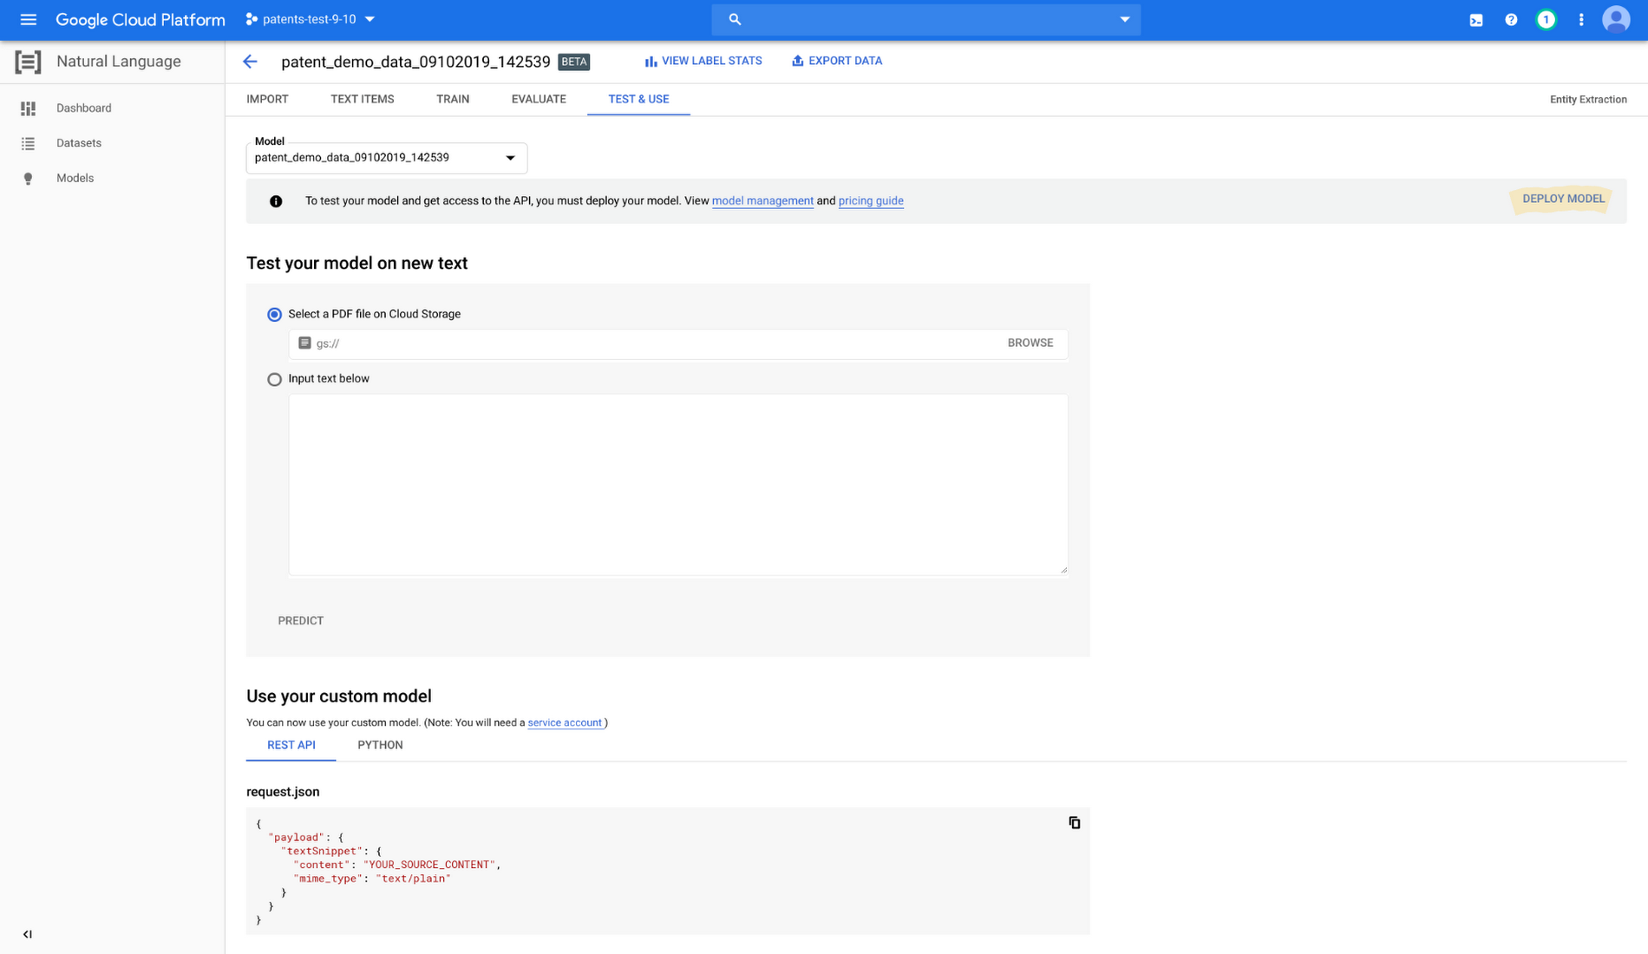
Task: Switch to the IMPORT tab
Action: [x=267, y=99]
